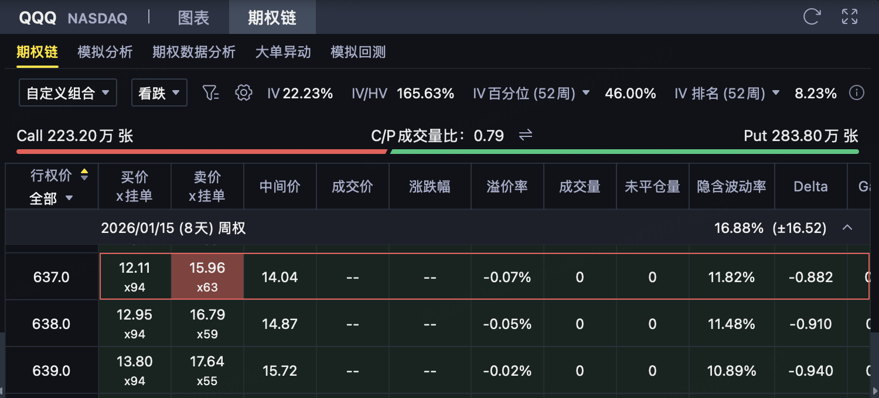The width and height of the screenshot is (879, 398).
Task: Open the filter settings icon
Action: [211, 92]
